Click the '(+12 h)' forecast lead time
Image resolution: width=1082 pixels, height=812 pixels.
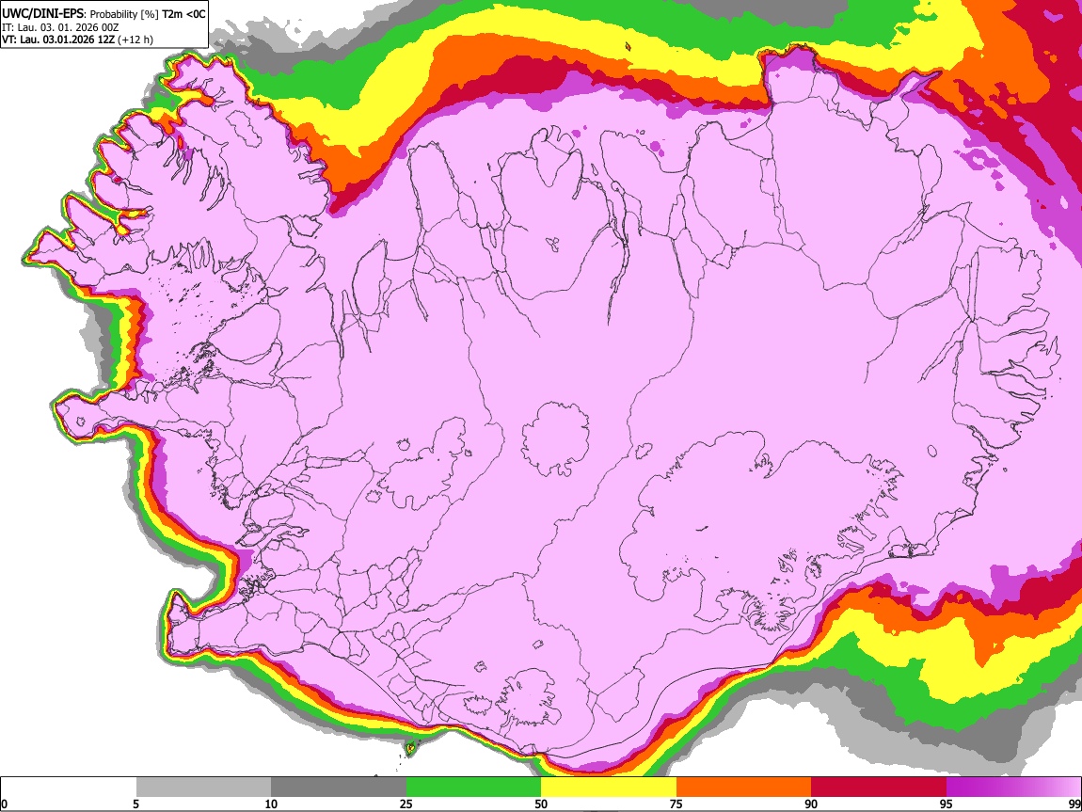135,40
